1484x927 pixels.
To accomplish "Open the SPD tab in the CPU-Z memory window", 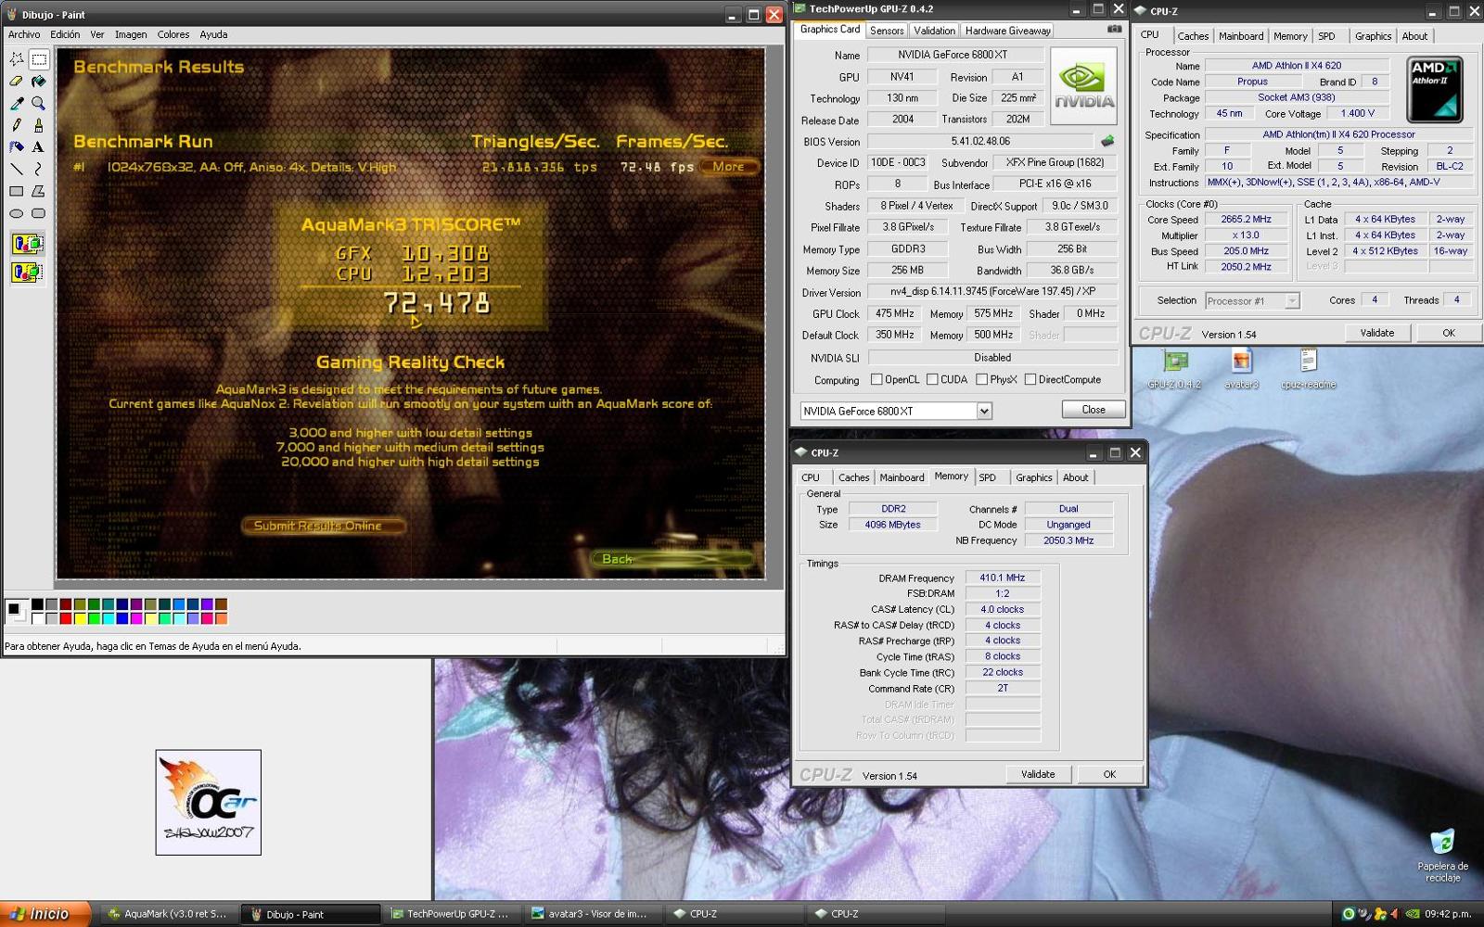I will [x=988, y=477].
